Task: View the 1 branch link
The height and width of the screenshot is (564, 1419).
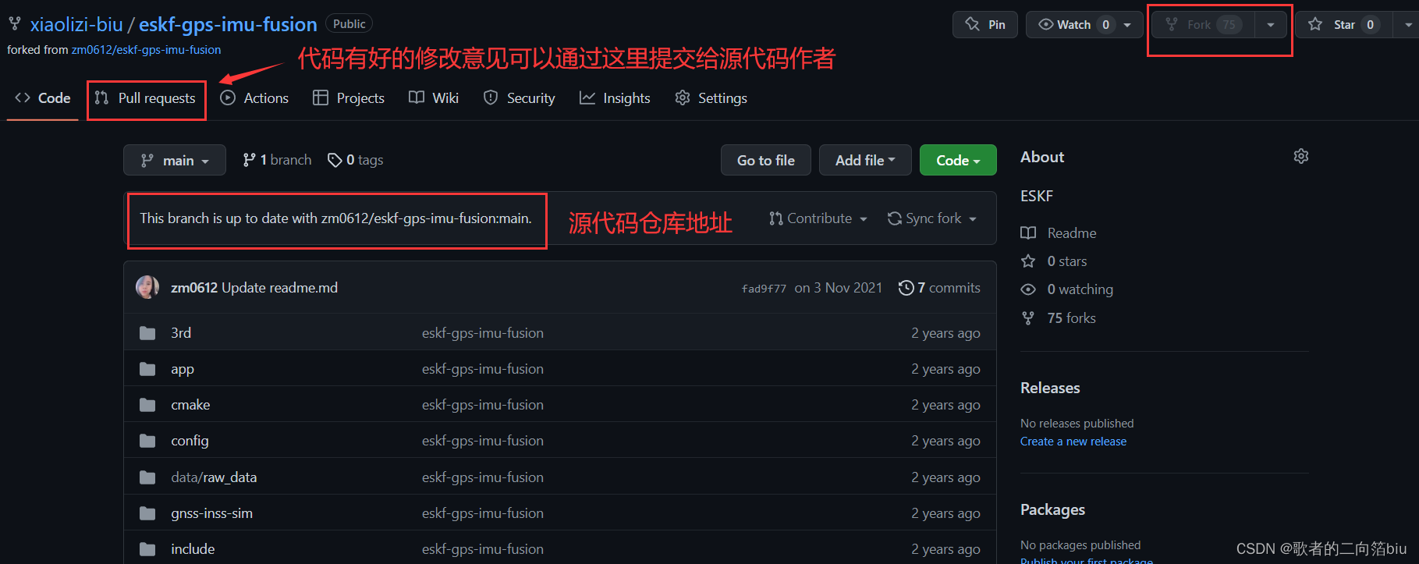Action: 277,160
